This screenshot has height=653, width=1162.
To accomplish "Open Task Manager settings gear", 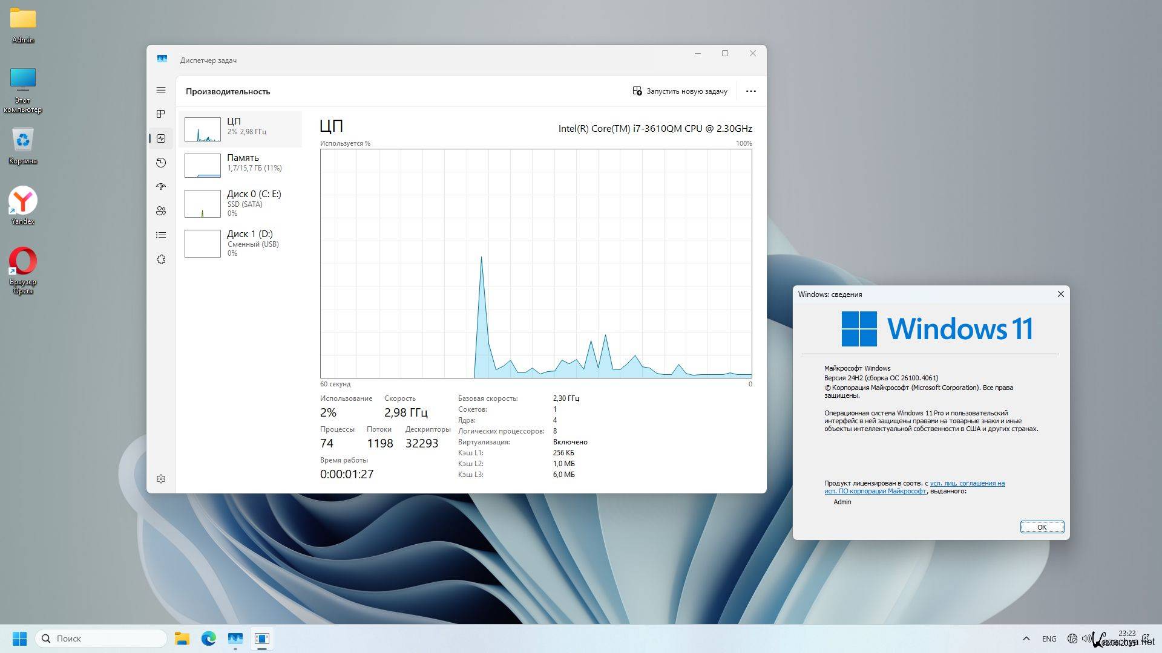I will [161, 479].
